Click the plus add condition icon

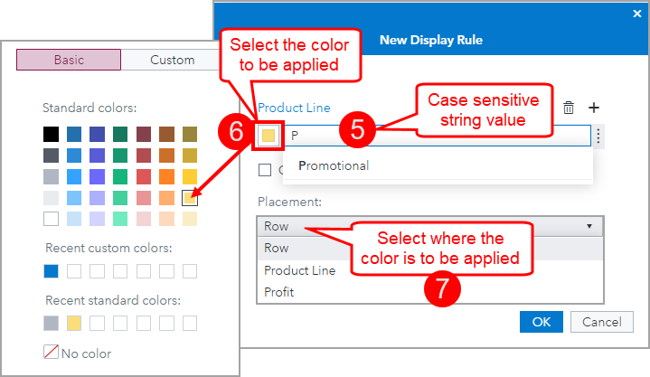[x=594, y=108]
